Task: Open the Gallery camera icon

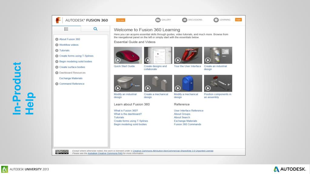Action: point(158,20)
